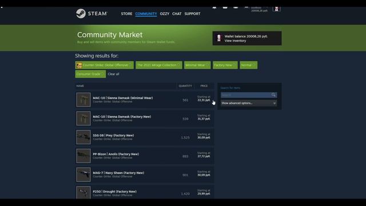Open MAC-10 | Sienna Damask (Factory New) listing
This screenshot has height=206, width=366.
coord(122,117)
